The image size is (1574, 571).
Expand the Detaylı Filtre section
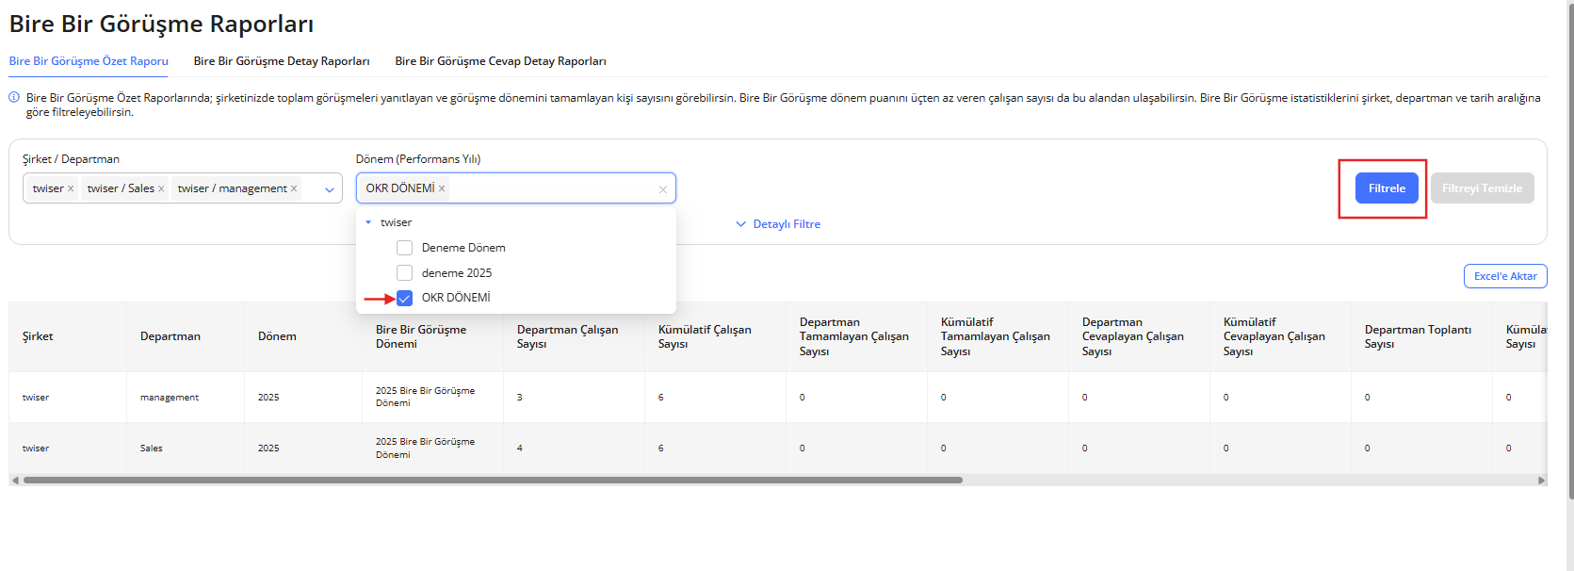(x=778, y=224)
